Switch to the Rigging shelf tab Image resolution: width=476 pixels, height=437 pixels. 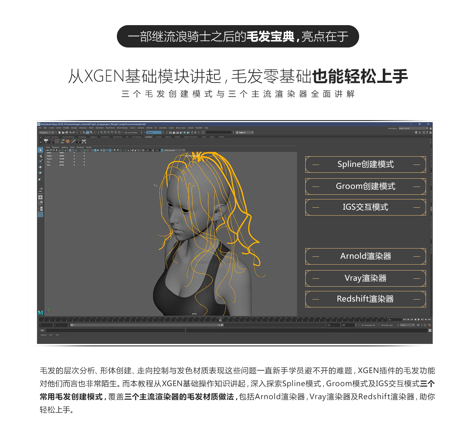[93, 137]
